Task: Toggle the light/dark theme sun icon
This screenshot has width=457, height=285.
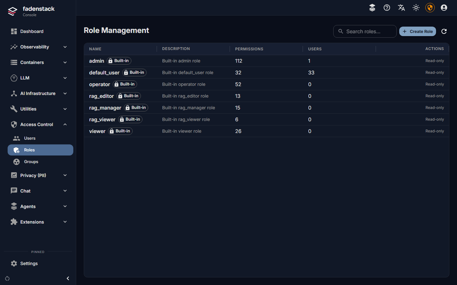Action: pos(416,8)
